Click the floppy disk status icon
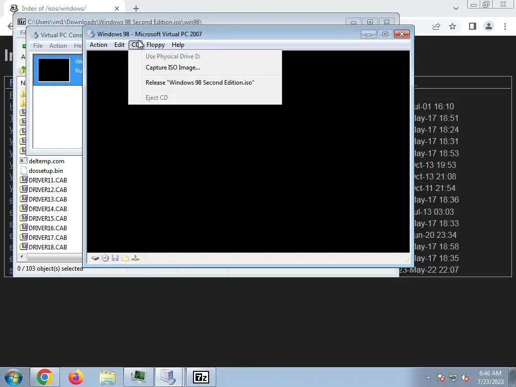The height and width of the screenshot is (387, 516). click(115, 259)
